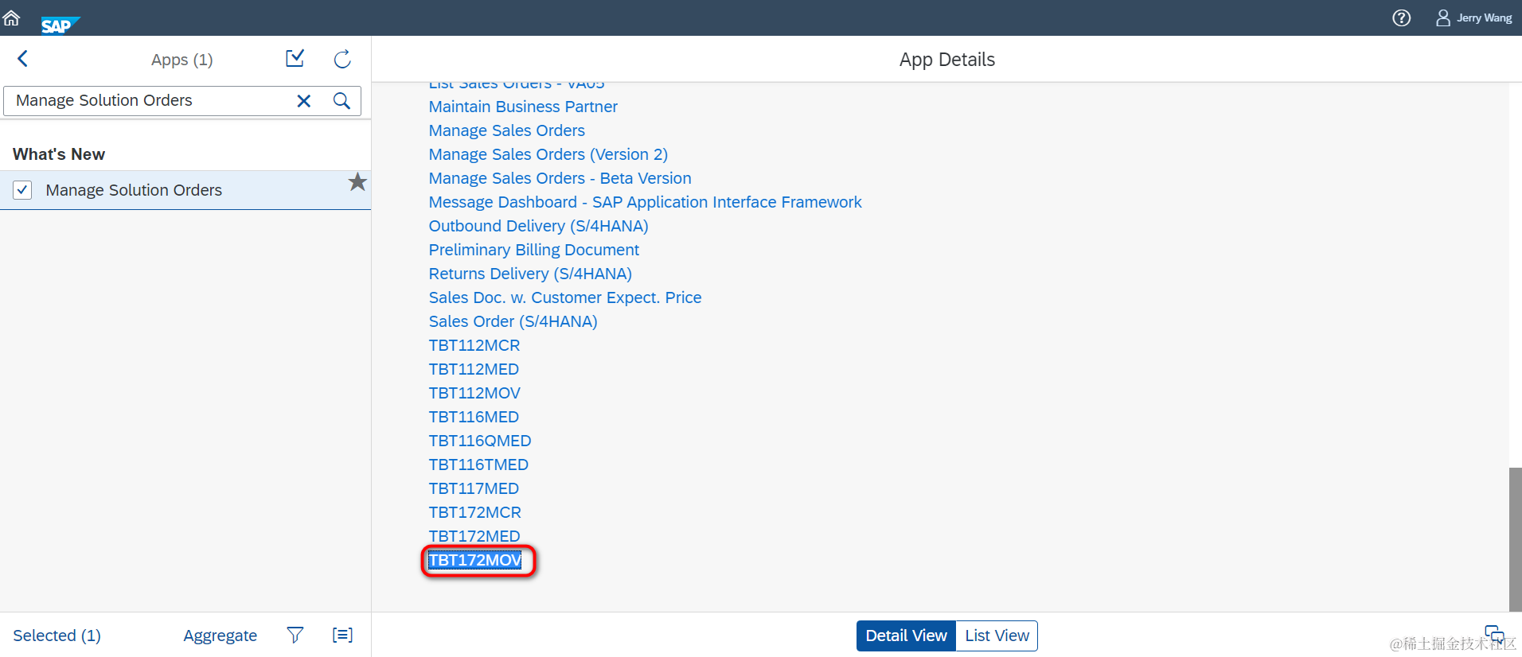Open Sales Doc. w. Customer Expect. Price link
The width and height of the screenshot is (1522, 657).
565,297
